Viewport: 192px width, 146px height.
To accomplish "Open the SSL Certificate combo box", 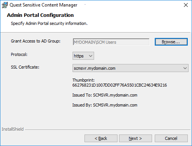I will [131, 68].
